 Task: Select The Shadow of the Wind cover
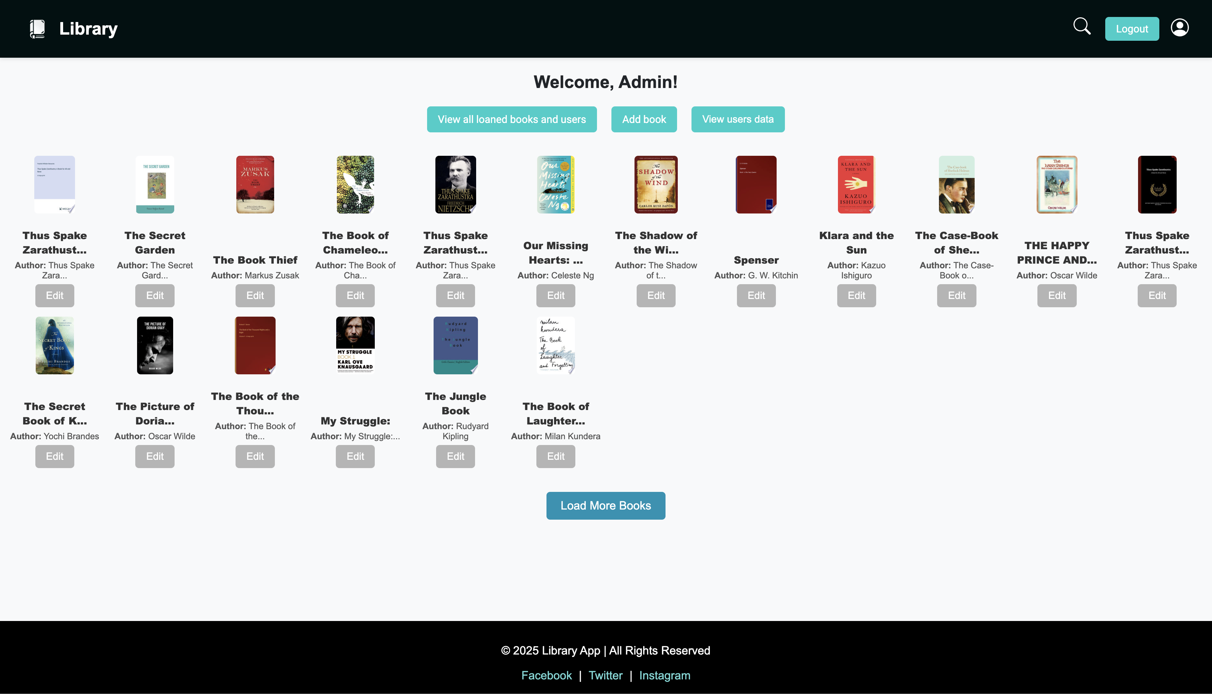pyautogui.click(x=655, y=185)
